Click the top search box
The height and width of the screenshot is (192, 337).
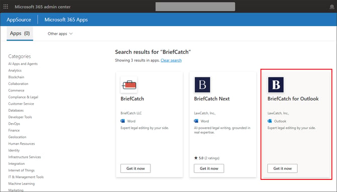pos(195,7)
